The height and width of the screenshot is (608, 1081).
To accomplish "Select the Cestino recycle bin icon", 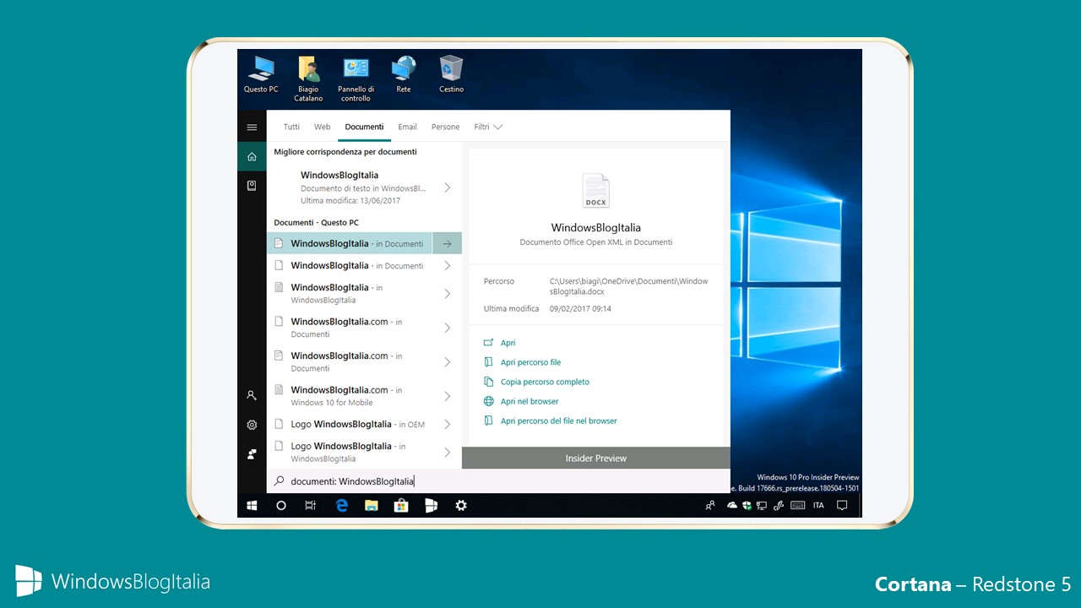I will pos(451,74).
